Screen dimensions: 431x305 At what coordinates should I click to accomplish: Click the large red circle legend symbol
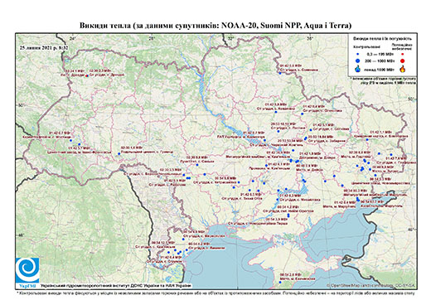tap(403, 61)
